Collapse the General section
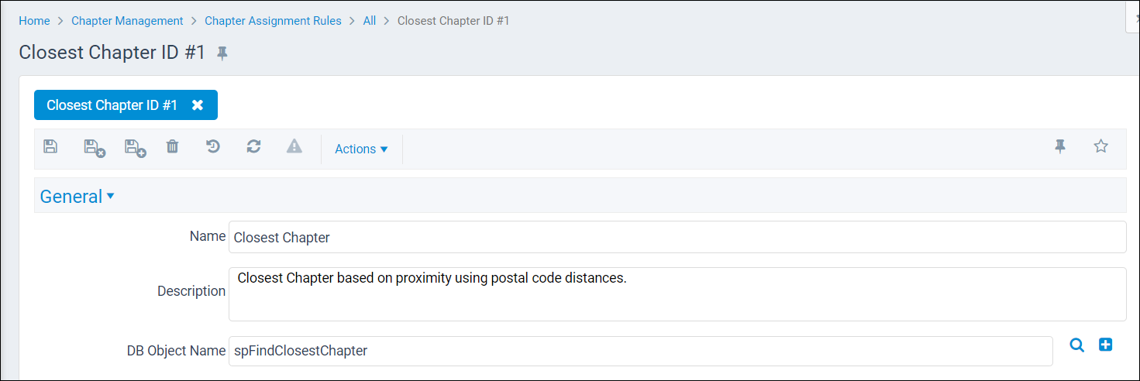 point(77,197)
